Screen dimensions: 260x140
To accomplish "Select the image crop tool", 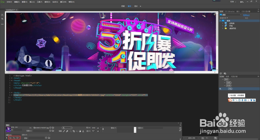I will (74, 131).
